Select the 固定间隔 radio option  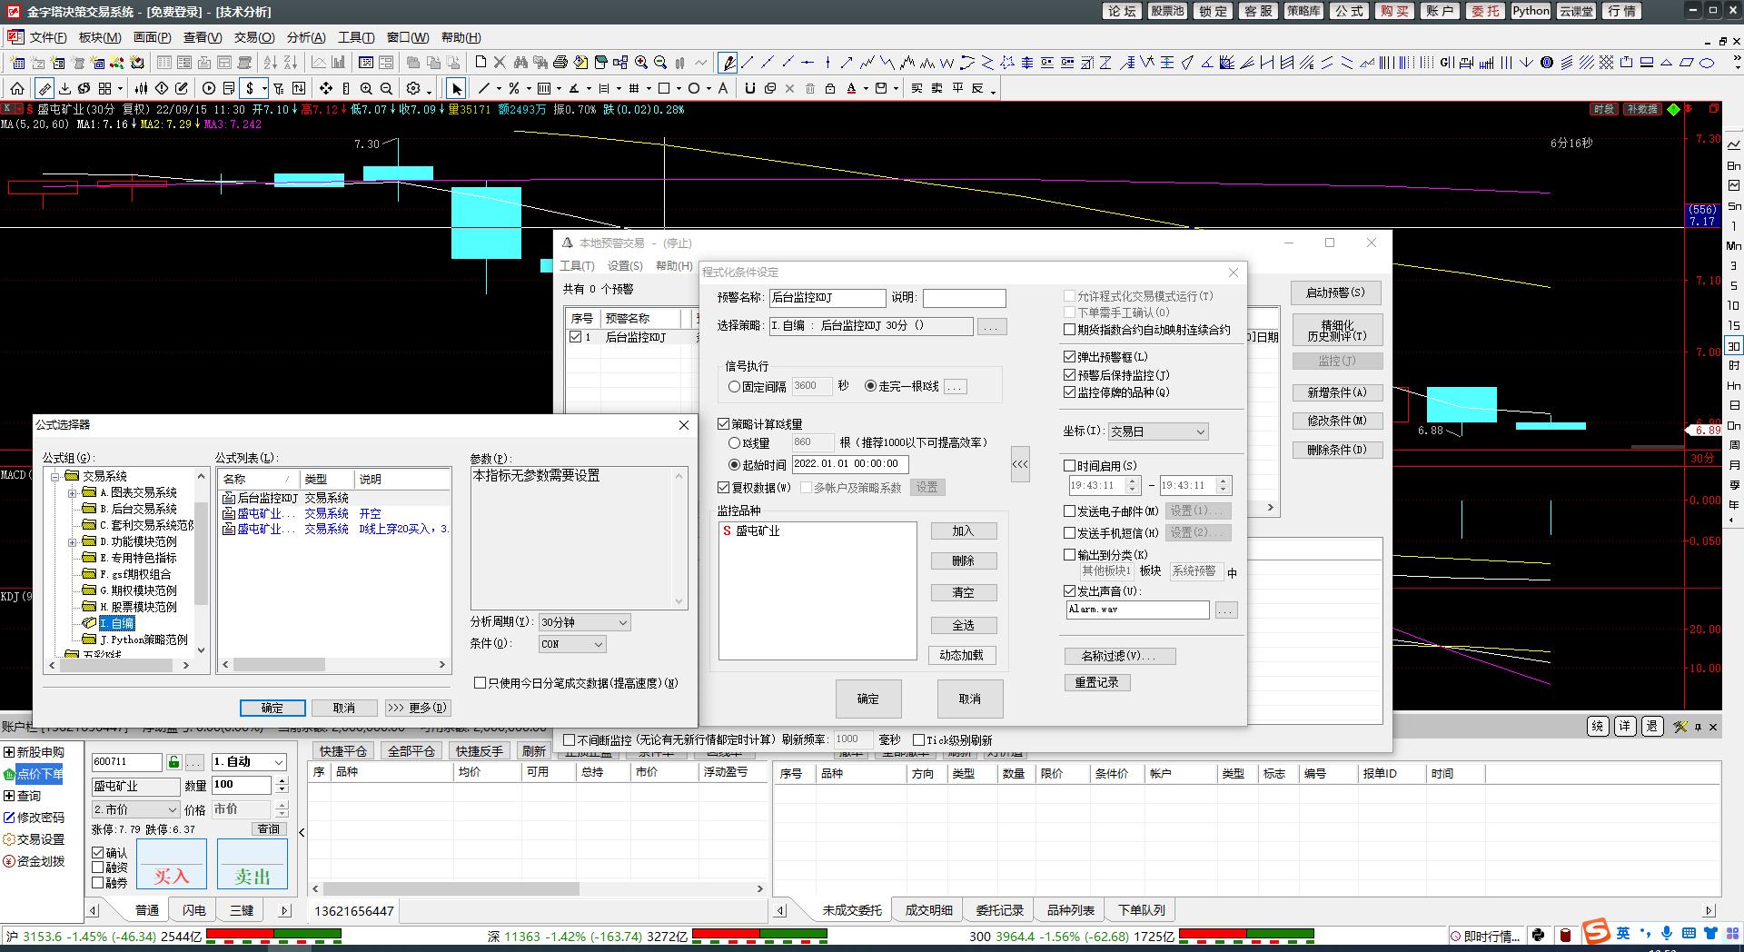734,387
